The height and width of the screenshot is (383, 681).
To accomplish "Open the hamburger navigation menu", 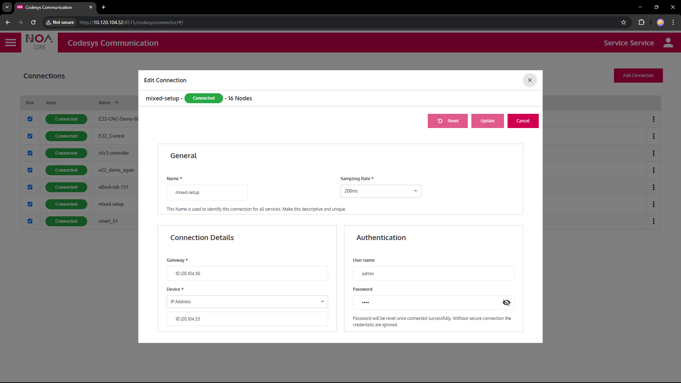I will pos(11,43).
